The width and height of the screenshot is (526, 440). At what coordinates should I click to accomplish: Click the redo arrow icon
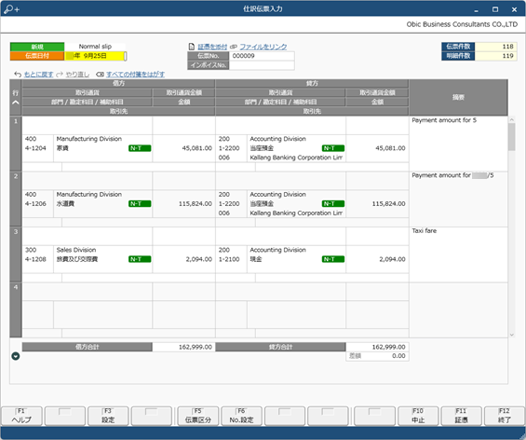[60, 75]
